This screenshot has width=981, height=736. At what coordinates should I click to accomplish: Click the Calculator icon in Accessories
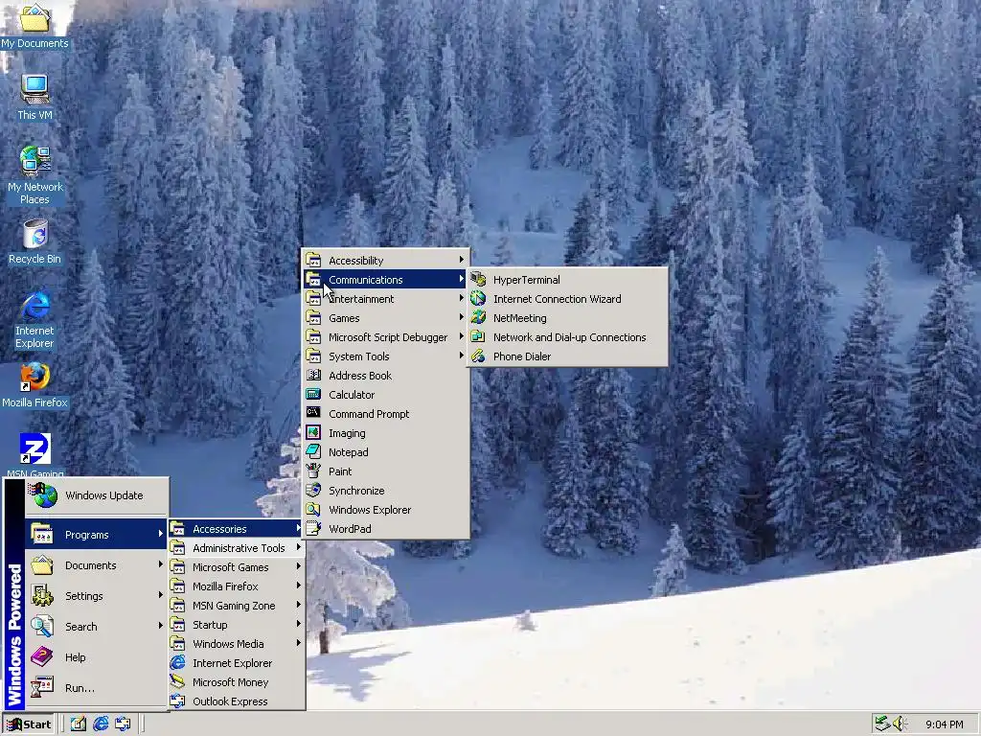[313, 394]
